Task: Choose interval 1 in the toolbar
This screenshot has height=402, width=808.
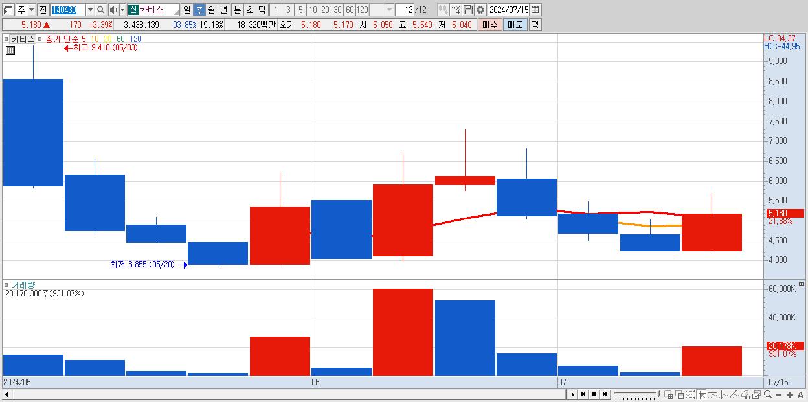Action: tap(276, 10)
